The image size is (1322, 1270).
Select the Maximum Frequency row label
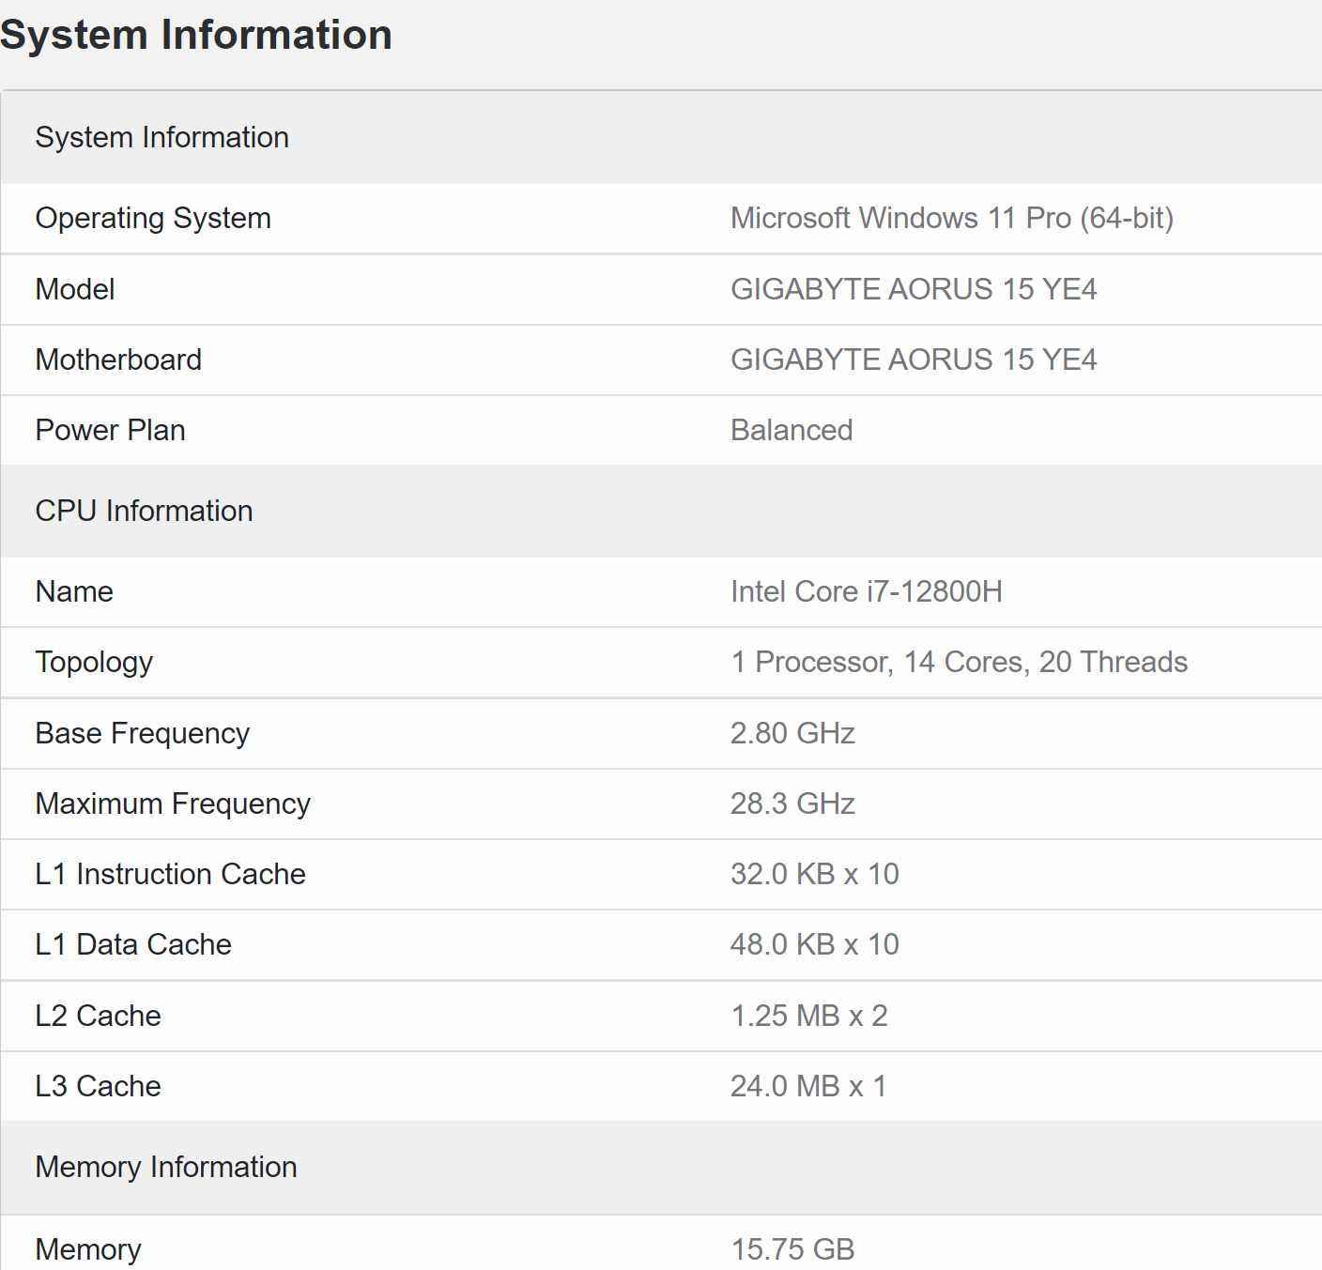coord(173,804)
